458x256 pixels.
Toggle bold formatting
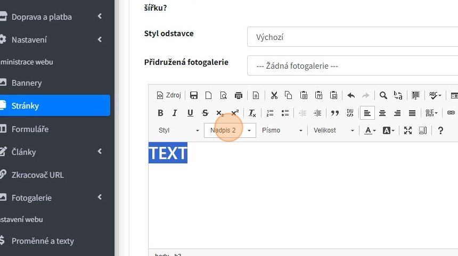tap(160, 113)
